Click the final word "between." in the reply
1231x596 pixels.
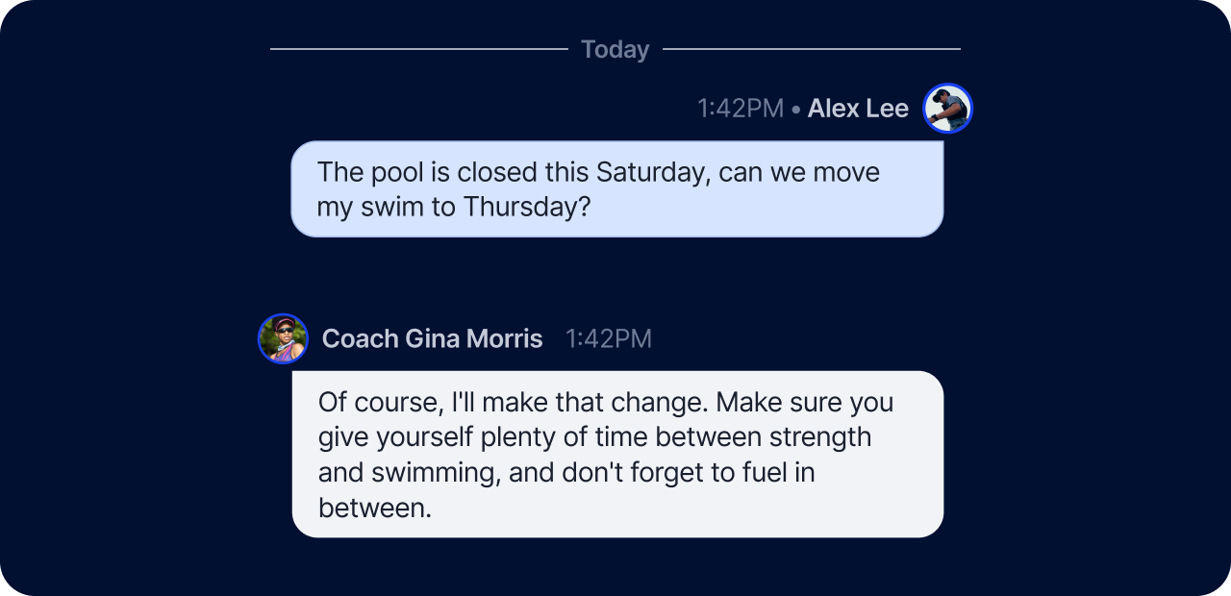tap(375, 508)
